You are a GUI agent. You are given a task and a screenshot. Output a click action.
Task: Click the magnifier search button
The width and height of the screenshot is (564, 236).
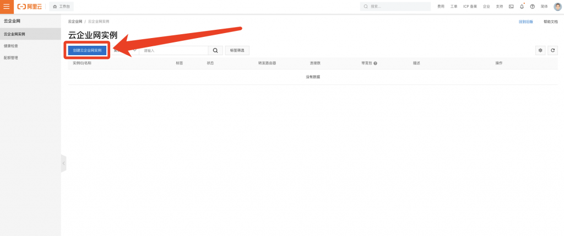[x=215, y=50]
